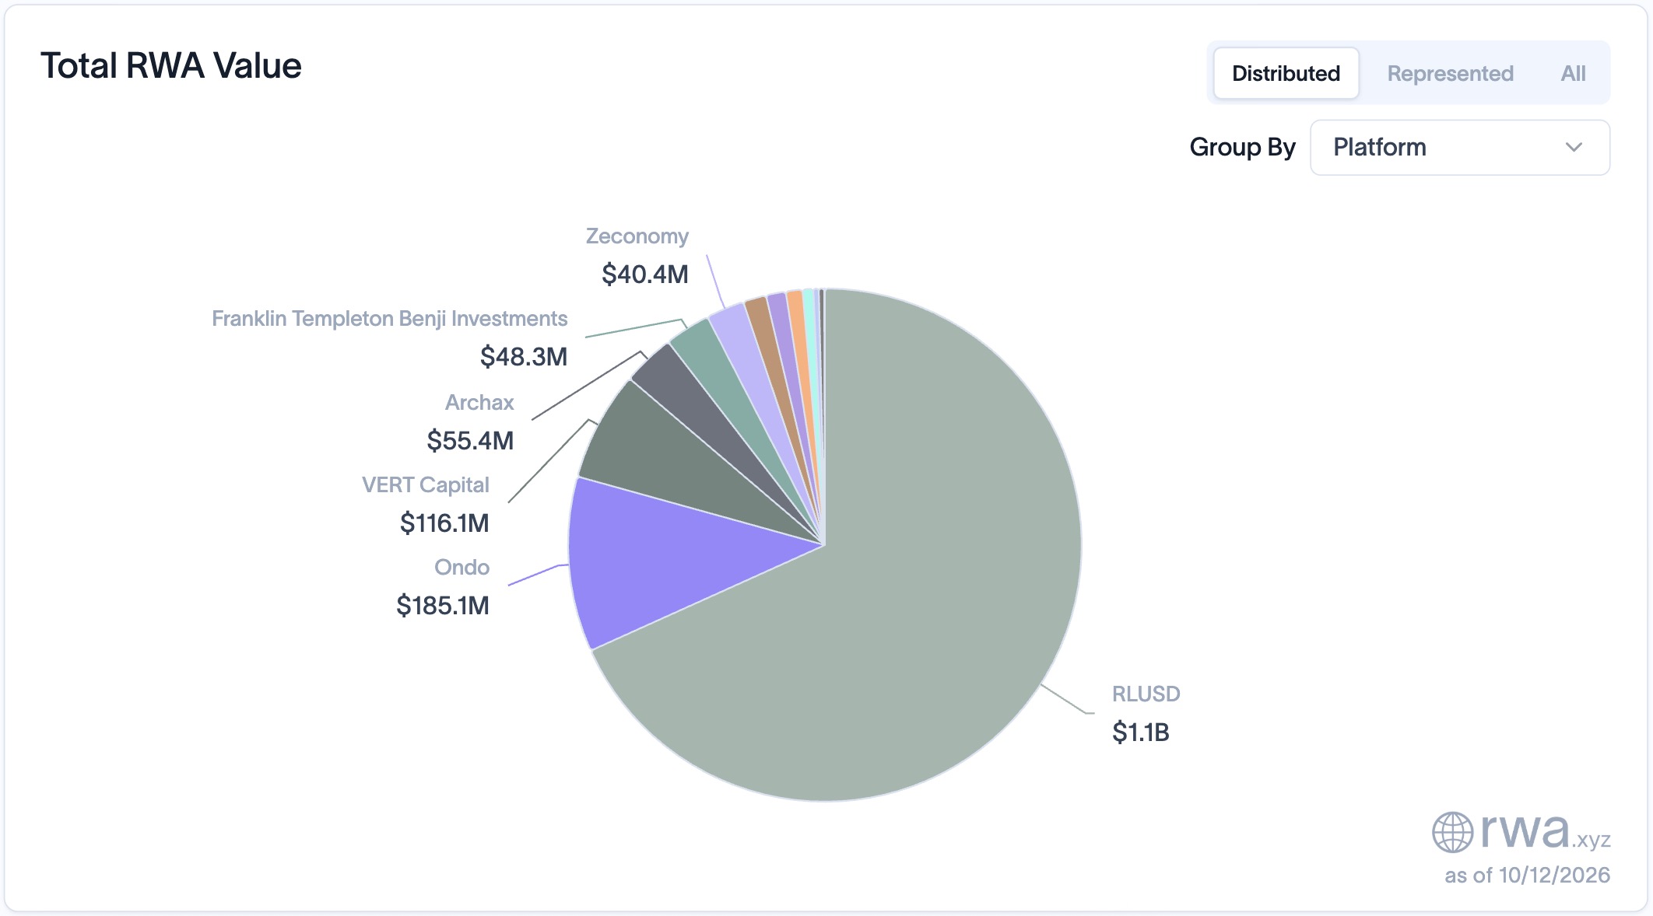Click the $185.1M value
1653x916 pixels.
tap(443, 605)
